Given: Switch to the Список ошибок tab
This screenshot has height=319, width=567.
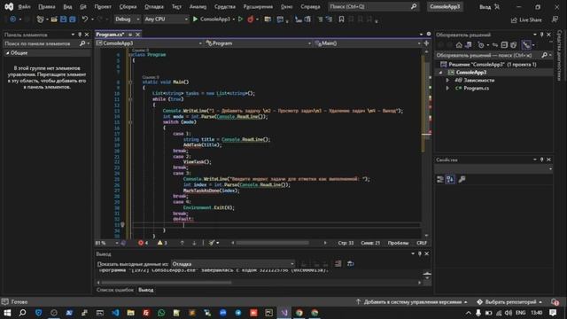Looking at the screenshot, I should coord(115,290).
